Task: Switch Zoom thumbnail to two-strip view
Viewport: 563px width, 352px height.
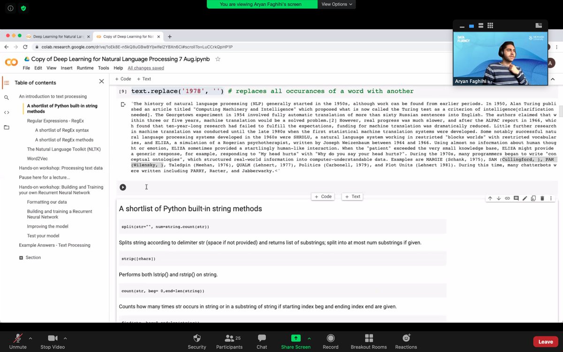Action: [x=481, y=26]
